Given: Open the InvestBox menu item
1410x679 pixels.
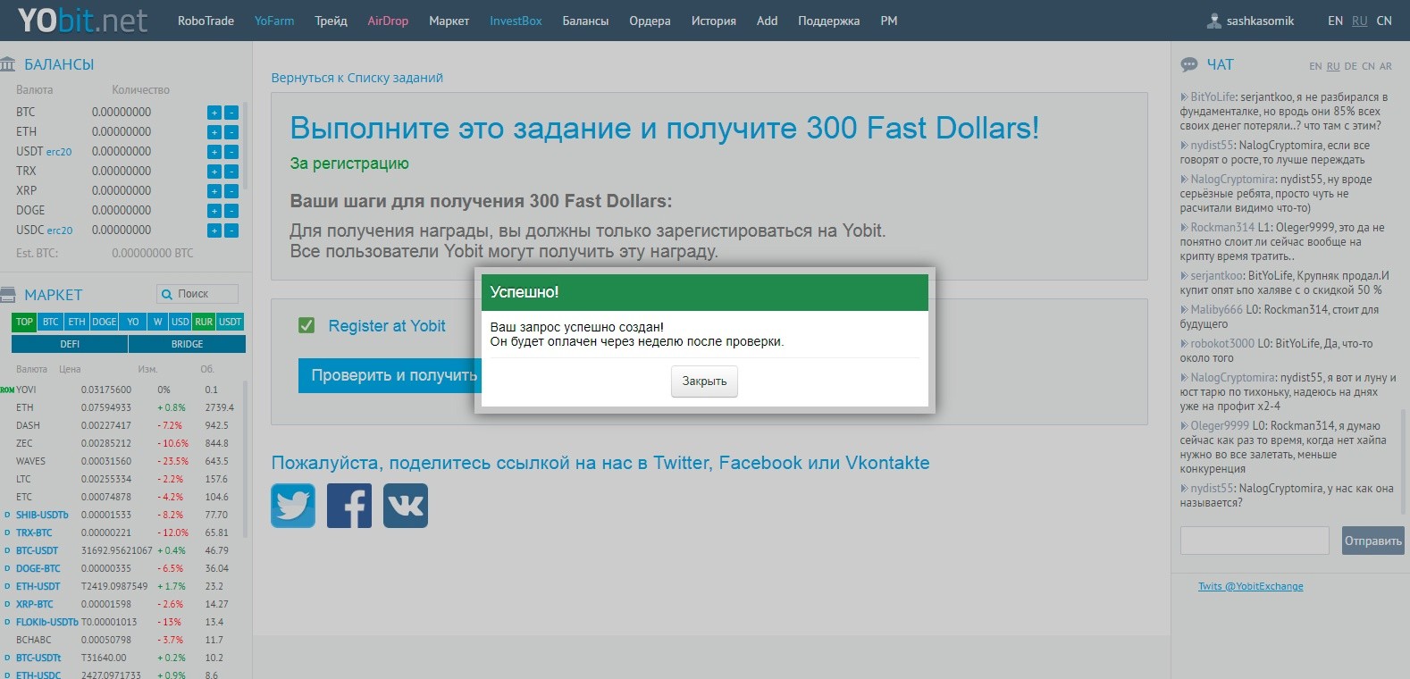Looking at the screenshot, I should [516, 21].
